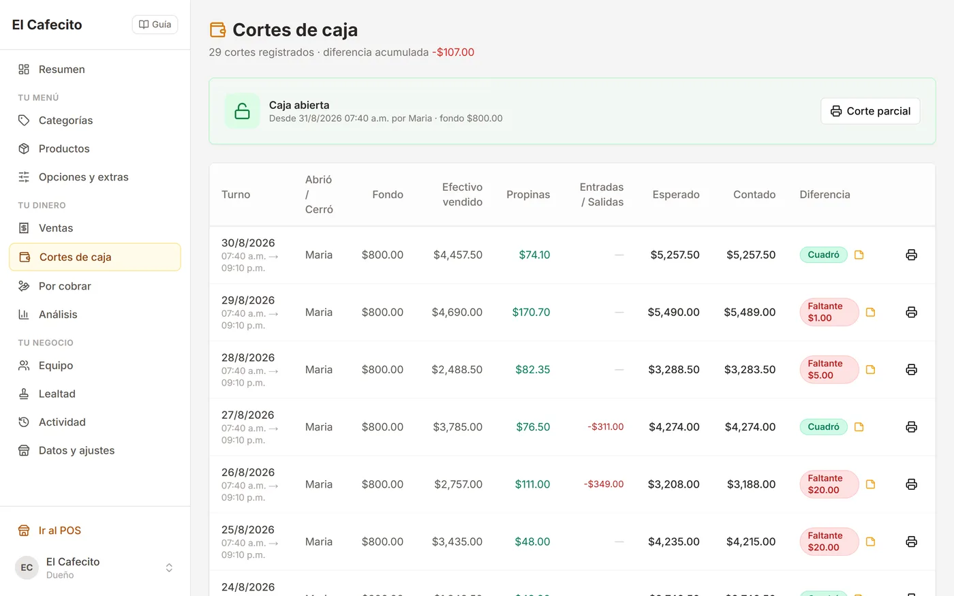Open Lealtad section

coord(95,394)
